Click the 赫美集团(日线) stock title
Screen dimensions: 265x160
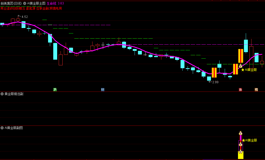tap(11, 3)
